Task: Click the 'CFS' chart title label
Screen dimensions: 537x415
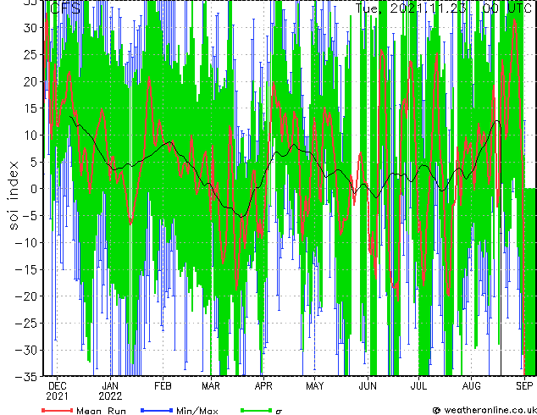Action: click(65, 8)
